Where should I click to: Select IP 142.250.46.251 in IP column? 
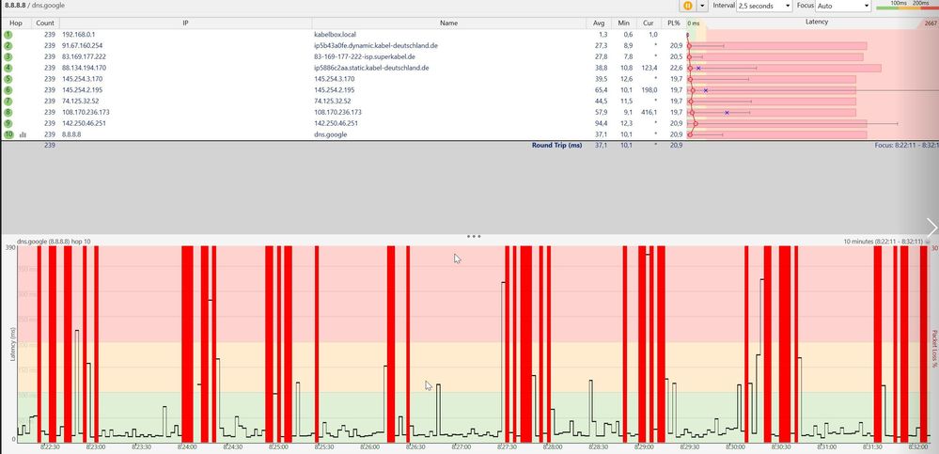(x=85, y=123)
